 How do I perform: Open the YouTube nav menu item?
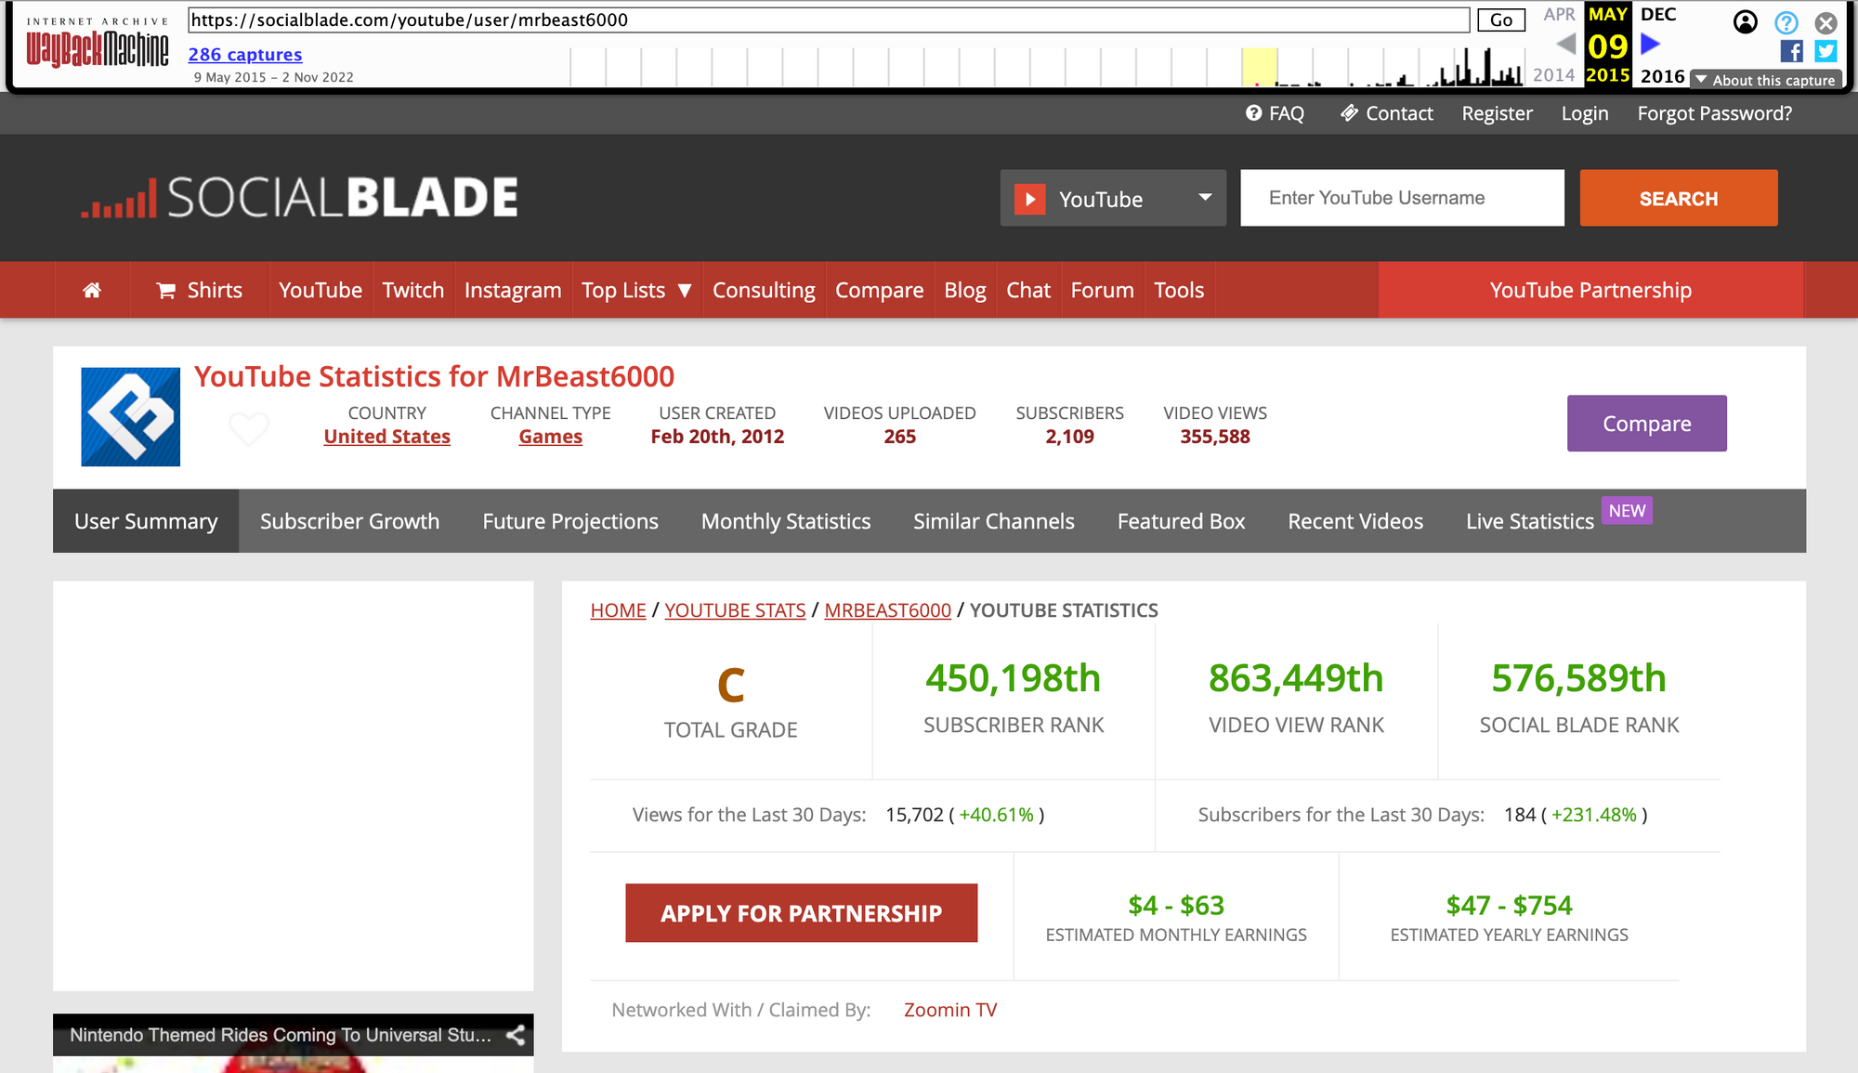(321, 291)
